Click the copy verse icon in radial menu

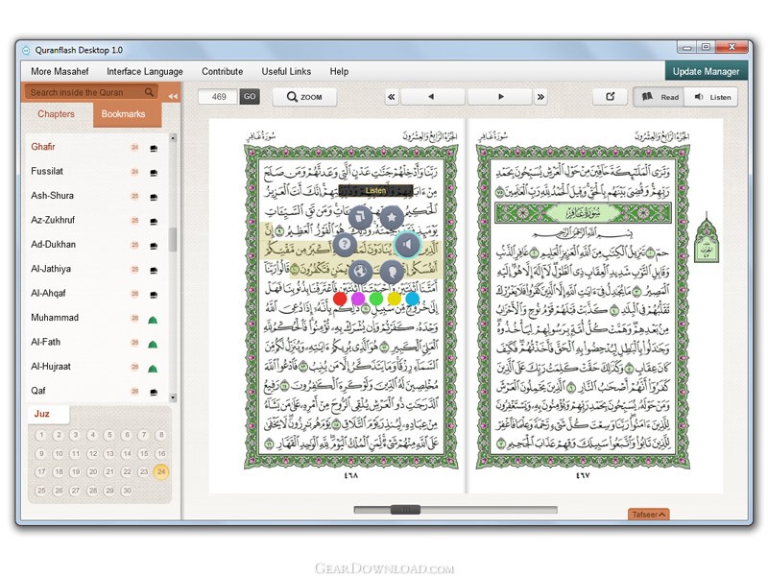pyautogui.click(x=360, y=217)
